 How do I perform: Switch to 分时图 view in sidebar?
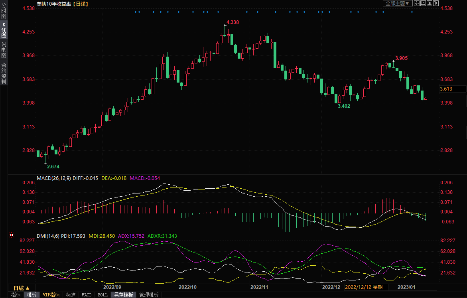[x=4, y=11]
